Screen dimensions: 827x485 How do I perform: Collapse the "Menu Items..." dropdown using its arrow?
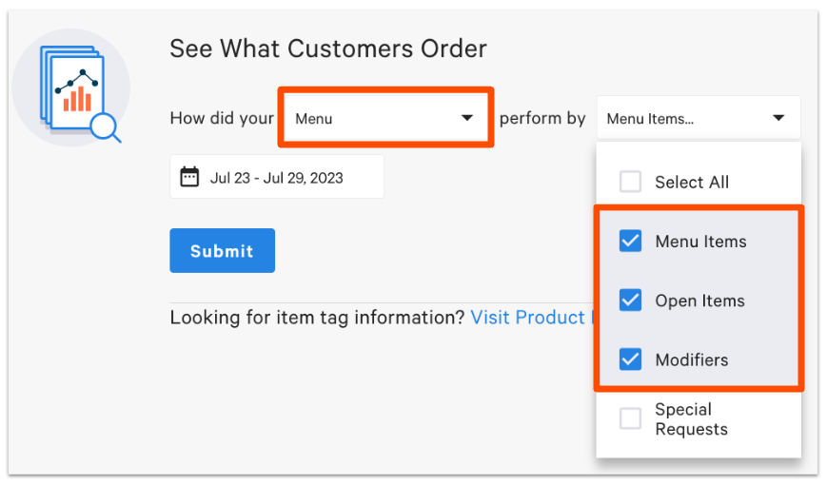[778, 119]
